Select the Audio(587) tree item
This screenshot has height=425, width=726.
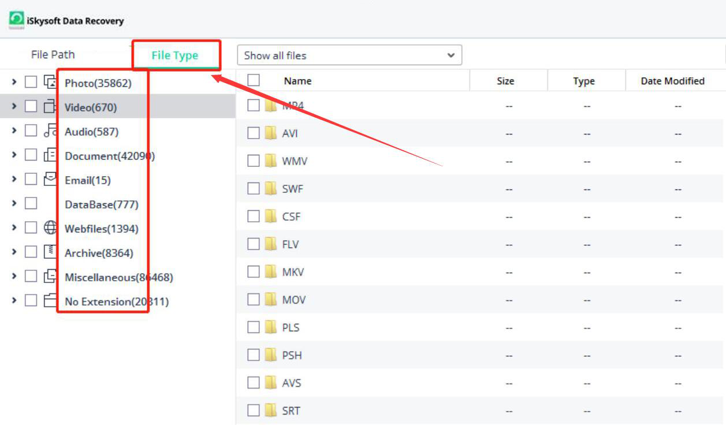(x=92, y=132)
